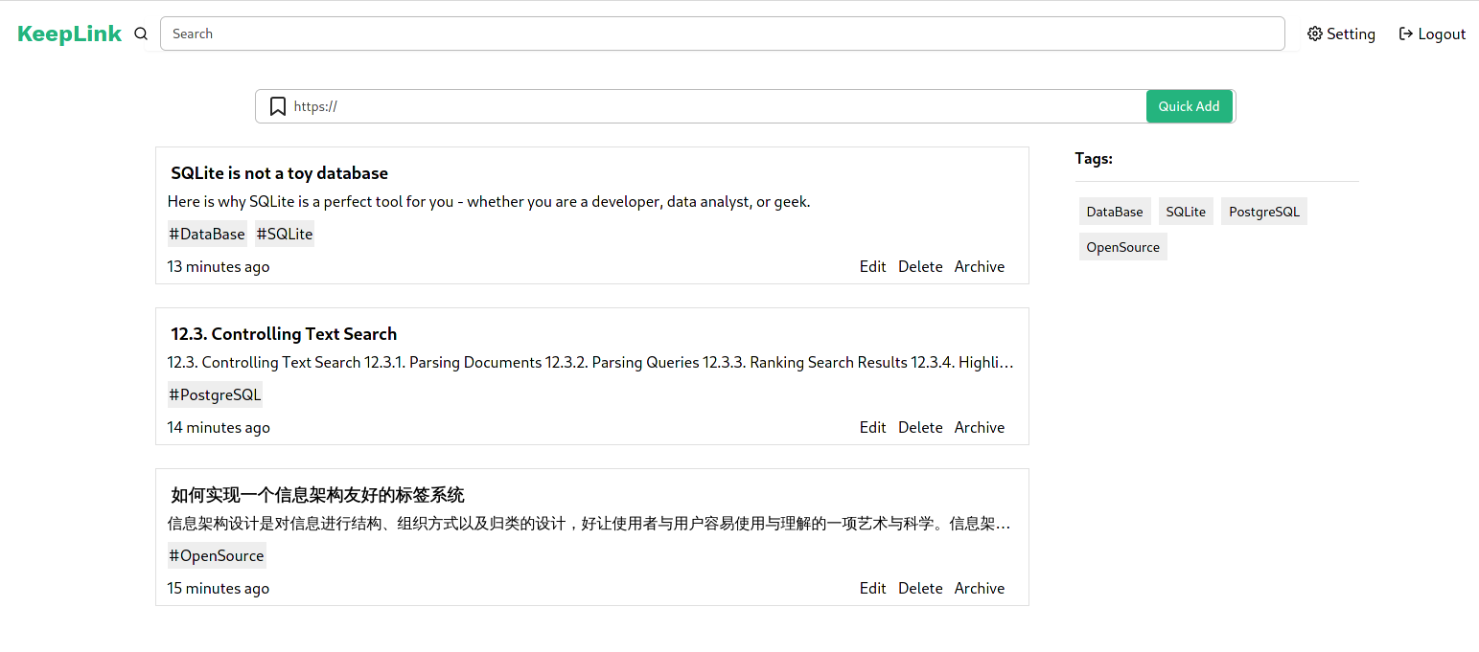Click the '14 minutes ago' timestamp

219,427
